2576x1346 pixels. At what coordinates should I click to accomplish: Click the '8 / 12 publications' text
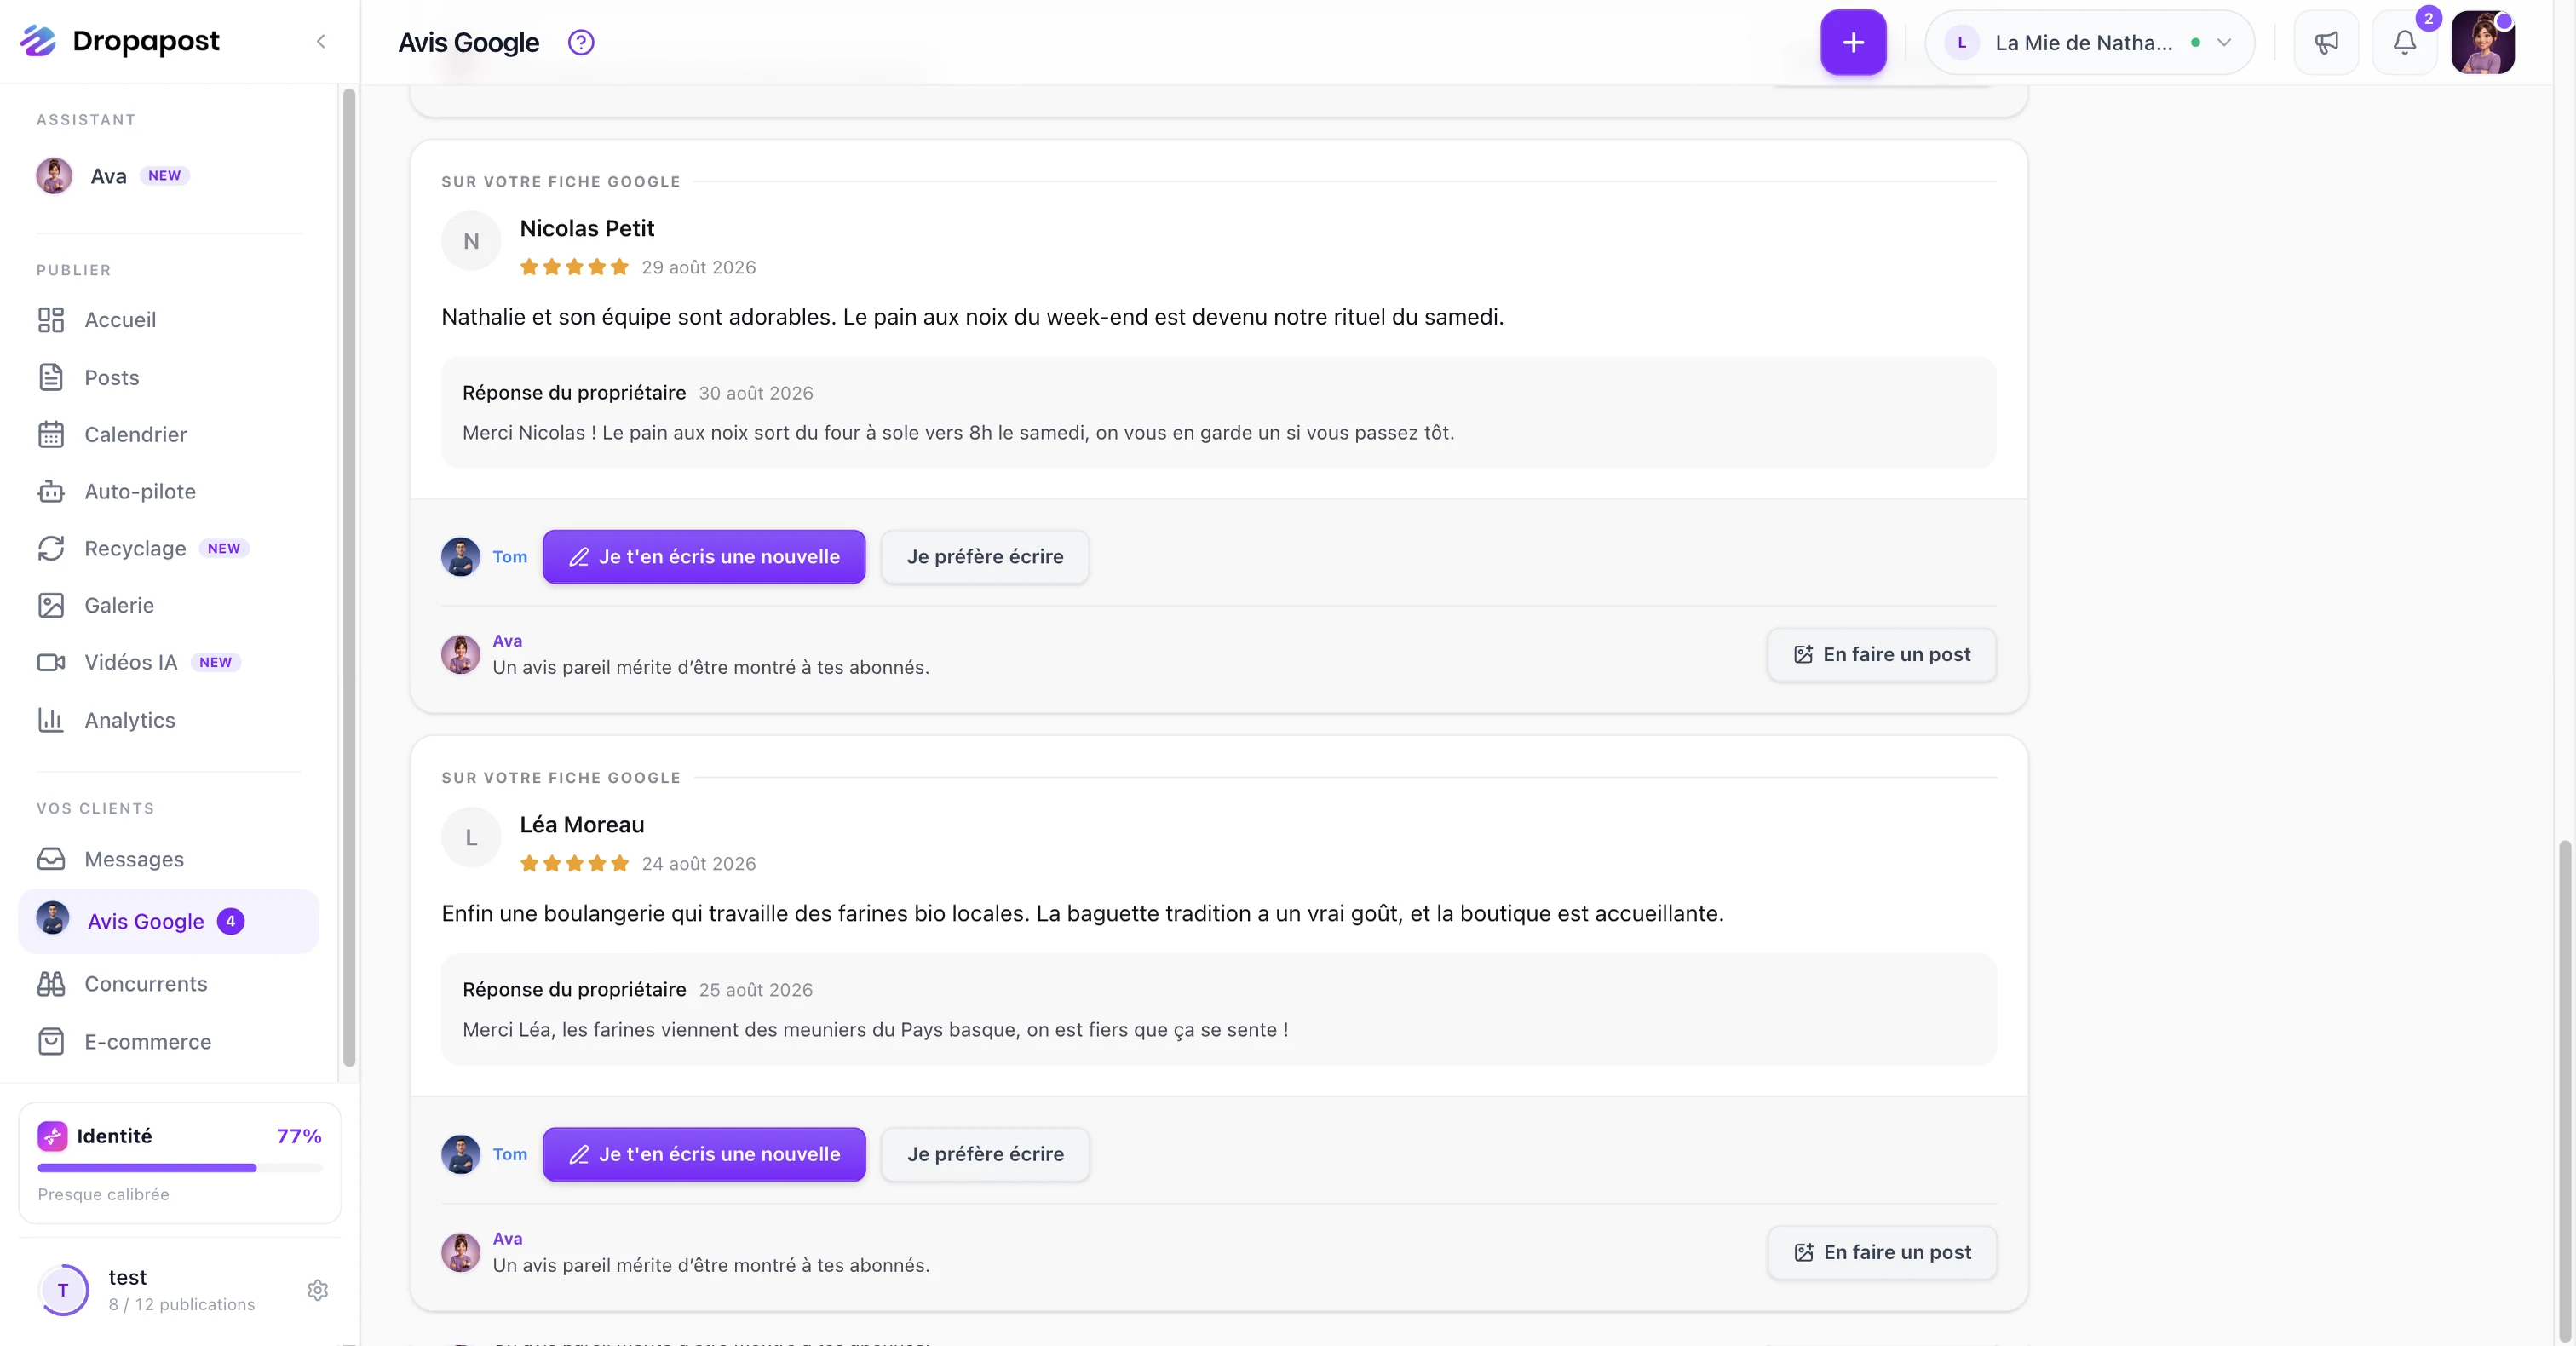(182, 1304)
